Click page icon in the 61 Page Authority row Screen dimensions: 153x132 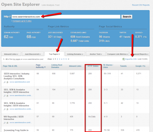7,109
